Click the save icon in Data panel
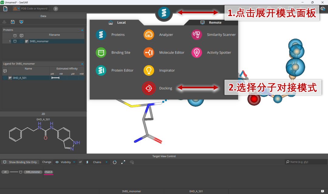 13,22
